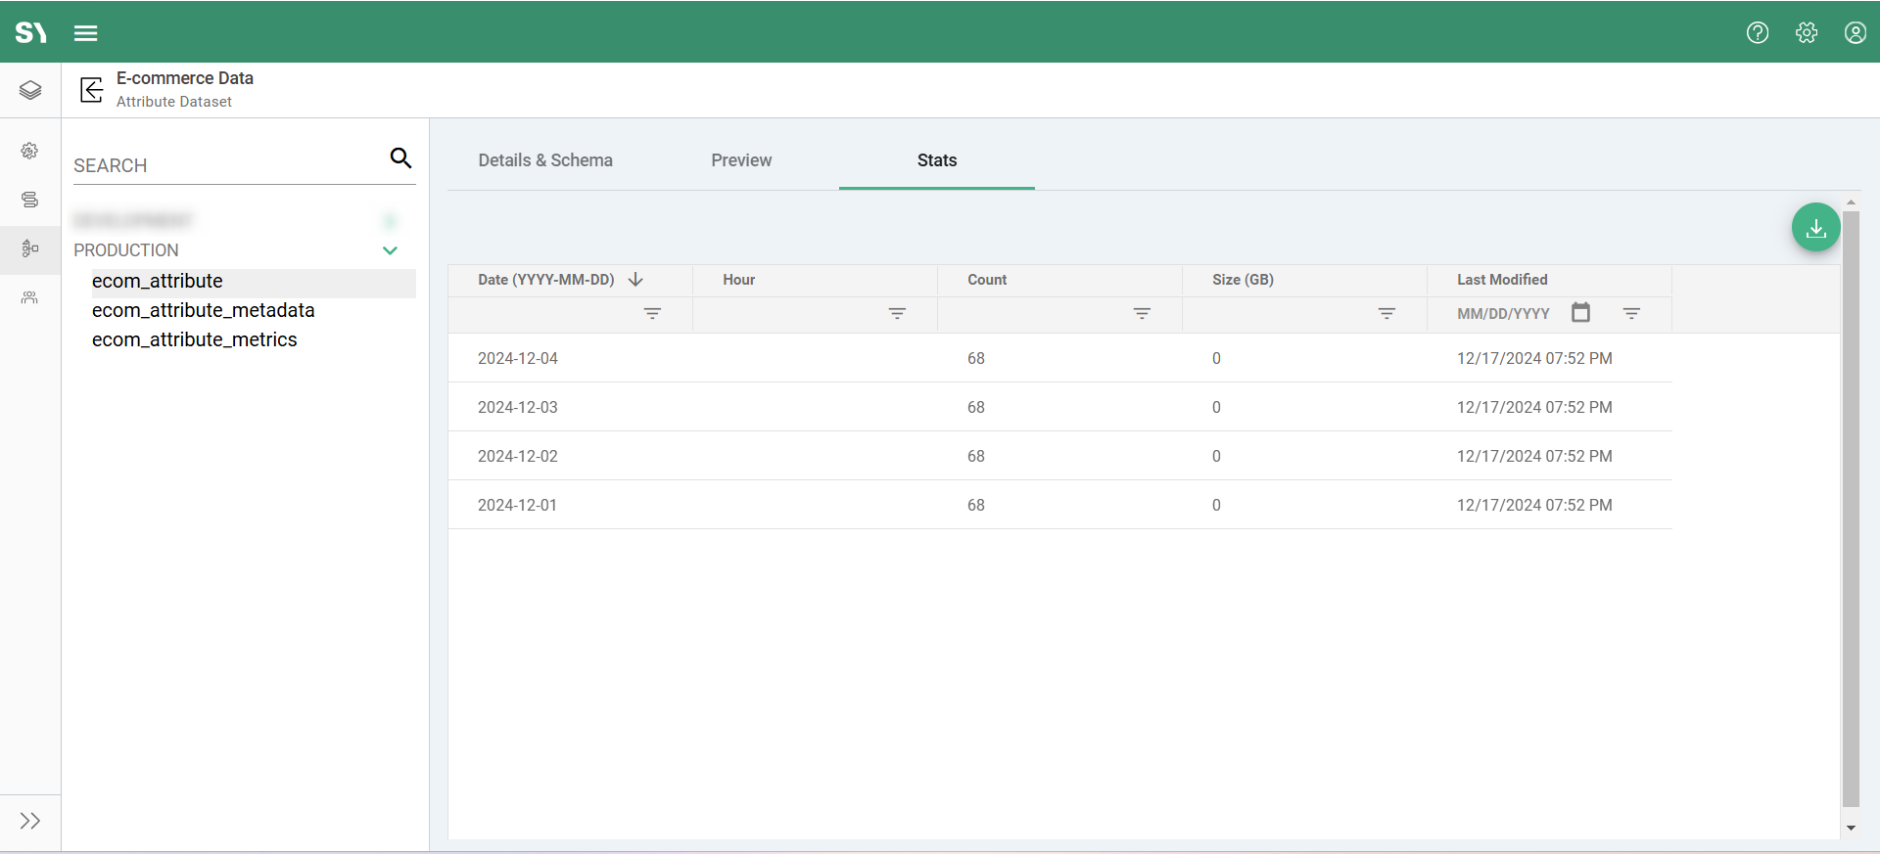
Task: Download stats with green download button
Action: click(1815, 228)
